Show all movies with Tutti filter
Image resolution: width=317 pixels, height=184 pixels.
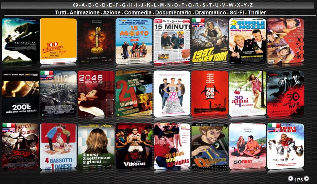pyautogui.click(x=60, y=12)
